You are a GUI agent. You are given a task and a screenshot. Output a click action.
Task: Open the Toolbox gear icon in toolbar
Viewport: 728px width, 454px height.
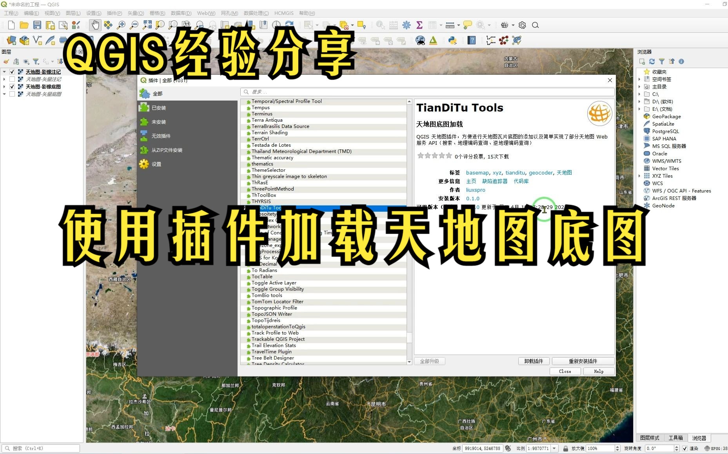click(x=407, y=25)
